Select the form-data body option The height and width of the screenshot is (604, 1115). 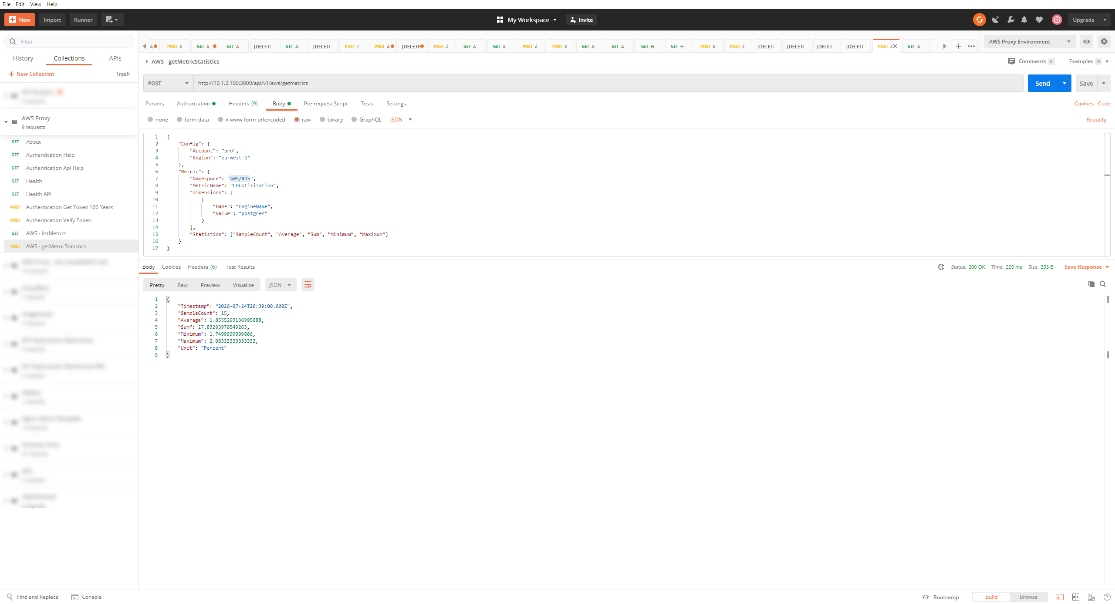[179, 119]
